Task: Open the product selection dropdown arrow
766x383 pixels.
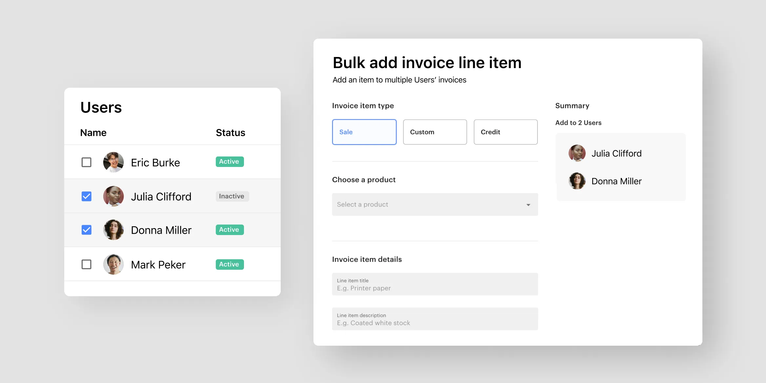Action: [528, 205]
